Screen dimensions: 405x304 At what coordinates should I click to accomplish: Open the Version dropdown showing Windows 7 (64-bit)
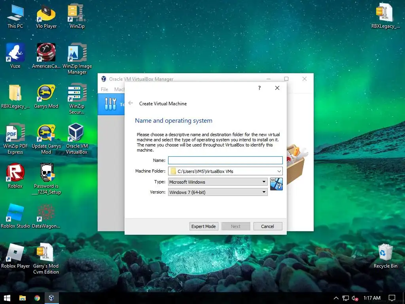click(218, 192)
